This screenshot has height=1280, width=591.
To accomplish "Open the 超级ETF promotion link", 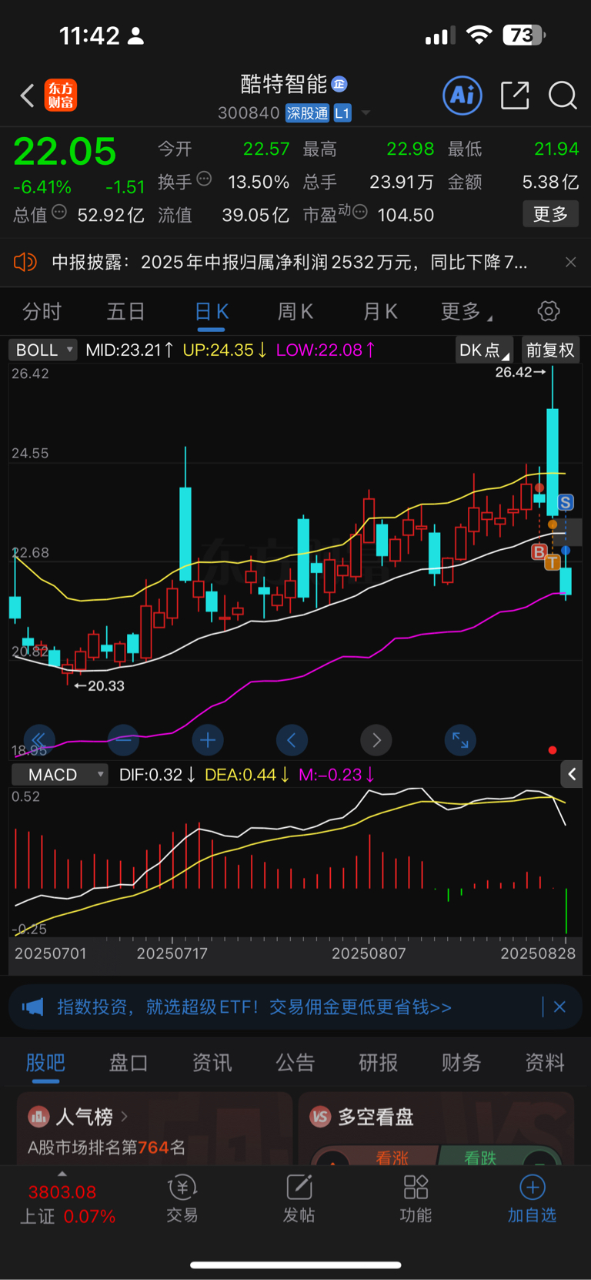I will [255, 1007].
